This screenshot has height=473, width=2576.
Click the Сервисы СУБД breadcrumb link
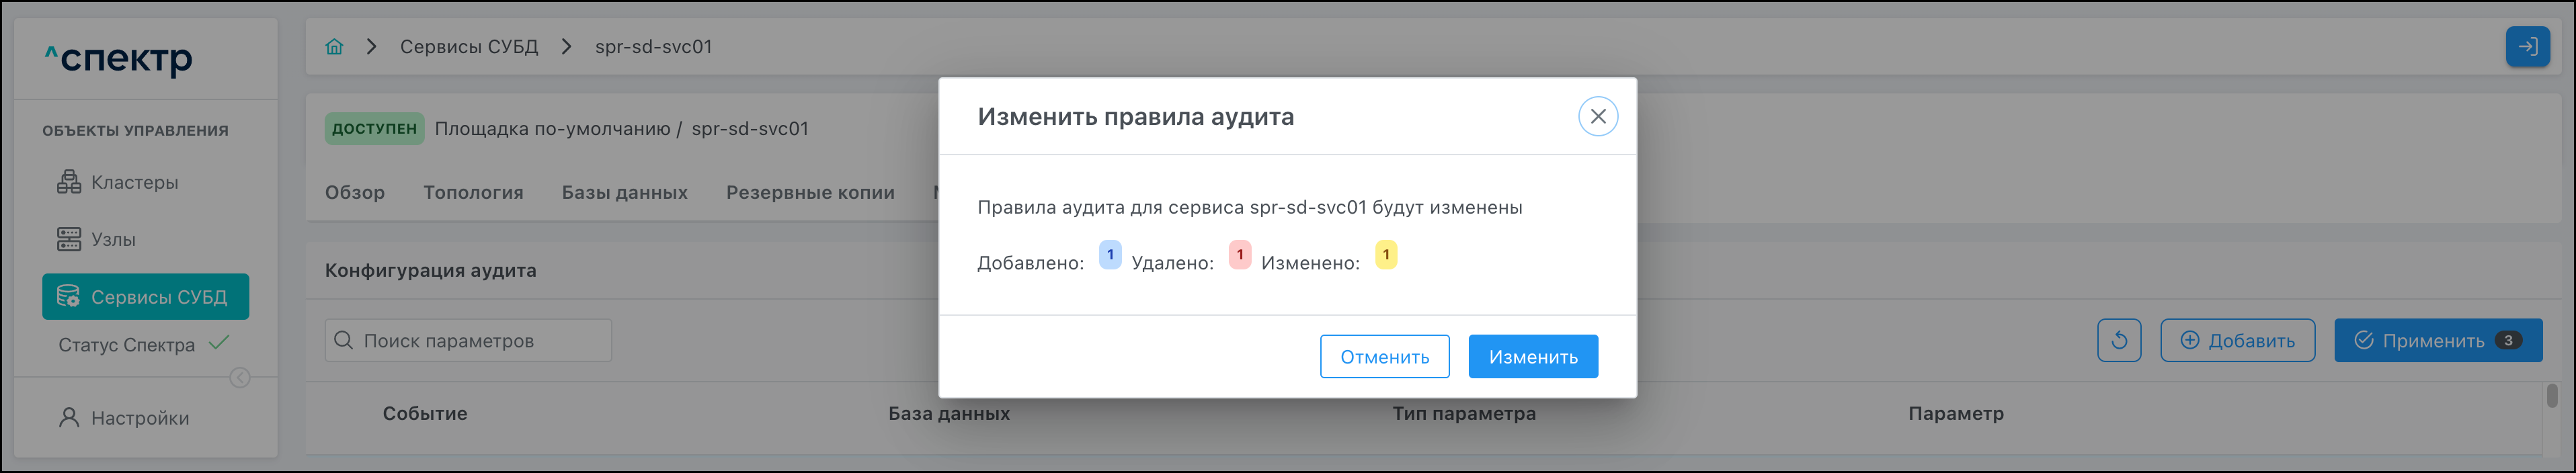469,47
